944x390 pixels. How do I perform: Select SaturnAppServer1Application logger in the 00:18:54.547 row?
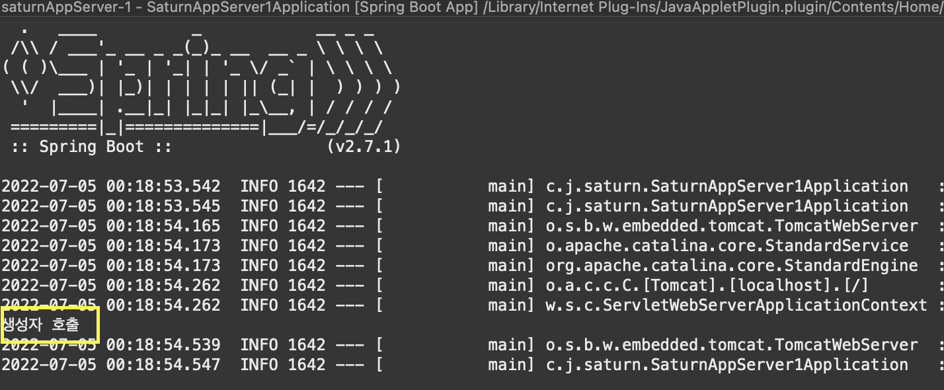coord(727,364)
